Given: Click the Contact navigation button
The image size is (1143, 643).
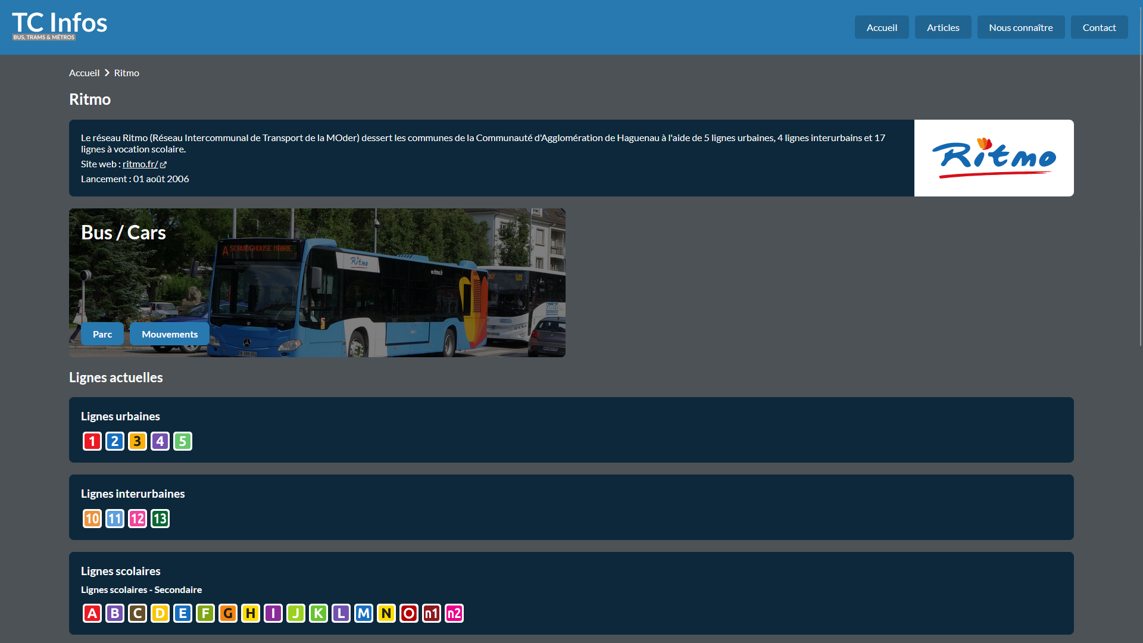Looking at the screenshot, I should [x=1099, y=27].
